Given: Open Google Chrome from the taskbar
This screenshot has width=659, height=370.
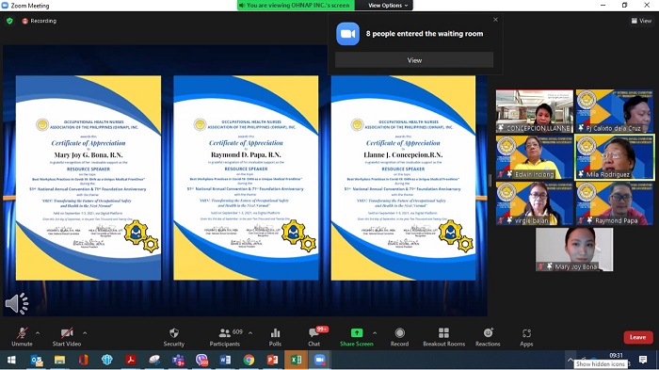Looking at the screenshot, I should [x=249, y=360].
